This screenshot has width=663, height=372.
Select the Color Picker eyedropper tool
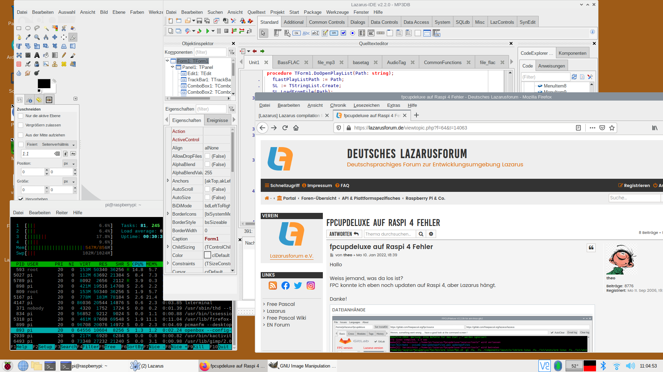point(28,37)
